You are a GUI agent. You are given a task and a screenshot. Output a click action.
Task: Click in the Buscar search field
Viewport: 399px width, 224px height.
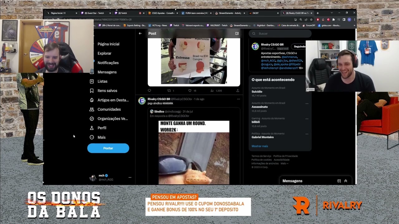tap(280, 33)
